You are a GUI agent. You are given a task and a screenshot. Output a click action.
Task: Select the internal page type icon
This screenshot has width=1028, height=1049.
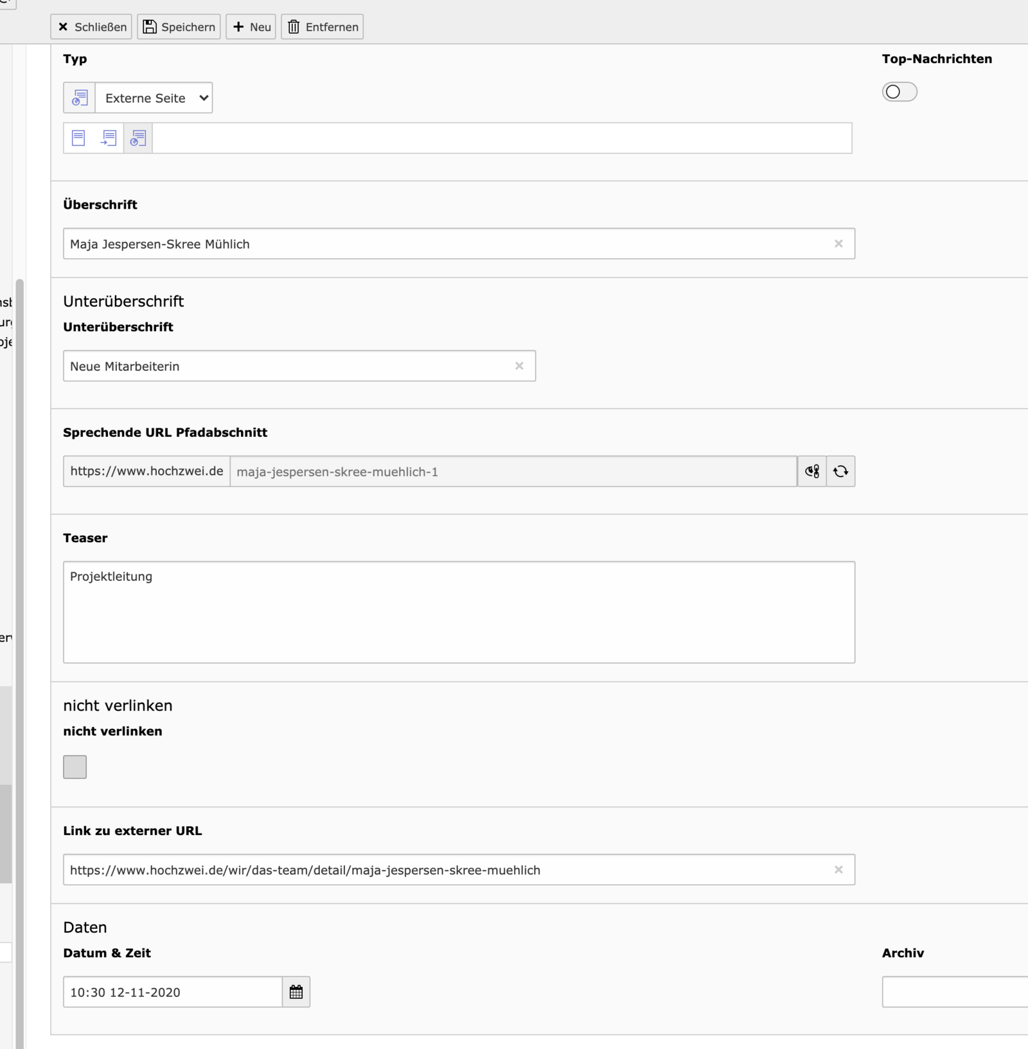(109, 138)
